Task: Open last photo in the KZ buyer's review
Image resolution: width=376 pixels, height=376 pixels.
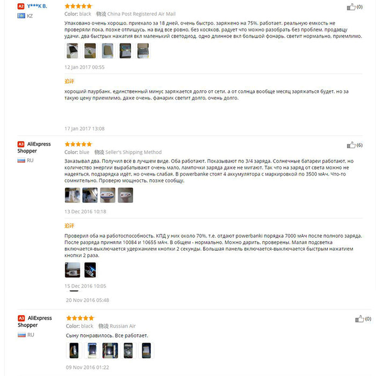Action: [x=143, y=51]
